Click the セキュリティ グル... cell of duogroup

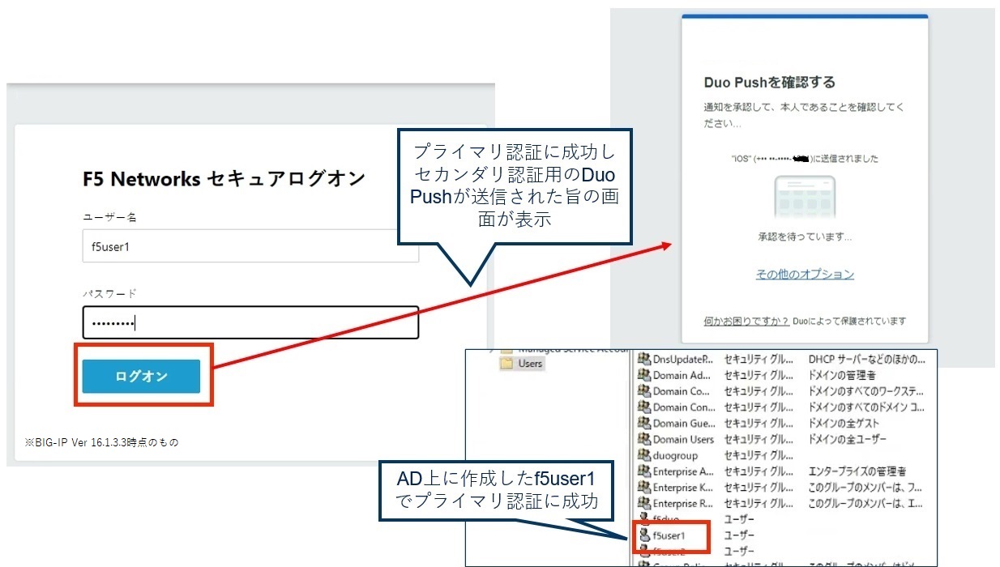point(759,455)
